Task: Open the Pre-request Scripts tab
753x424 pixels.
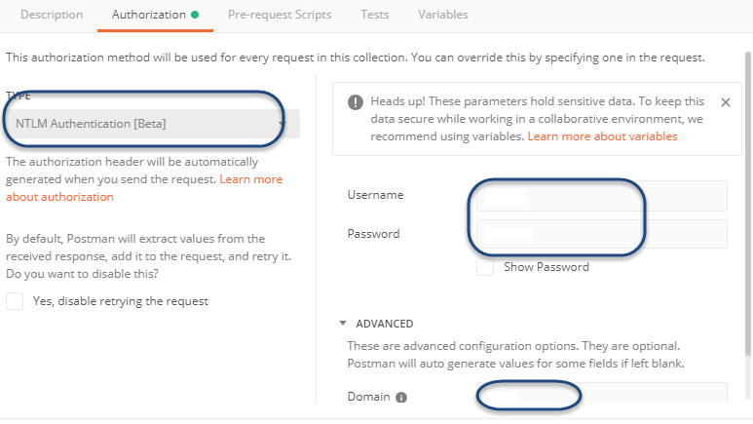Action: pyautogui.click(x=280, y=15)
